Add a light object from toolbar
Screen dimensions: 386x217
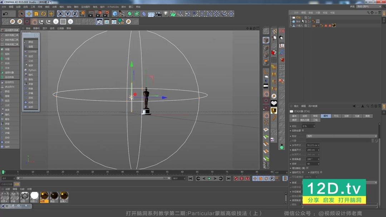click(166, 14)
